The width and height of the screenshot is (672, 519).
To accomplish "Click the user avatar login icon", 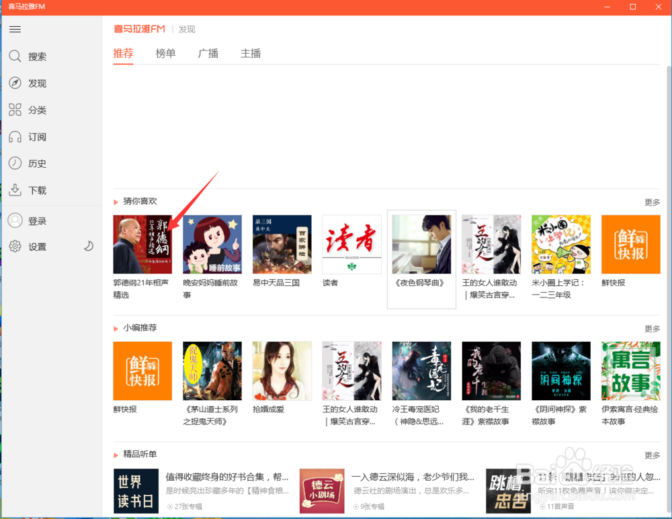I will pos(15,220).
